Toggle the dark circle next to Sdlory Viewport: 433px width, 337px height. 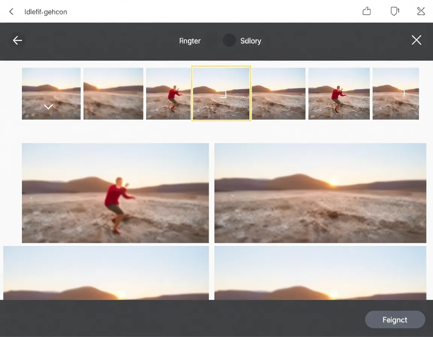point(229,41)
